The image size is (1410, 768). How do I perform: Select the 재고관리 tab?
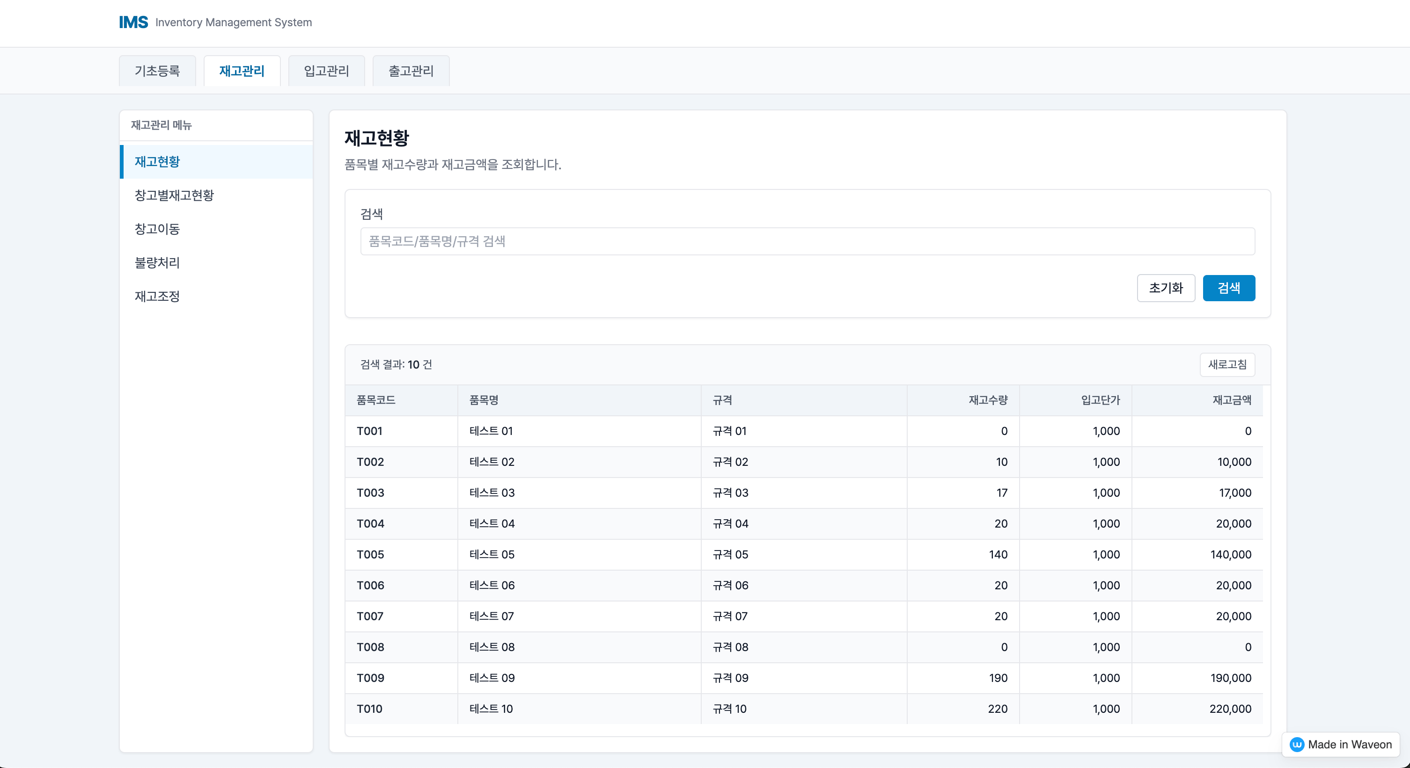coord(242,71)
